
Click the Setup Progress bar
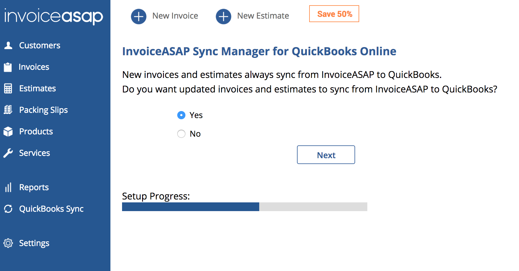245,207
